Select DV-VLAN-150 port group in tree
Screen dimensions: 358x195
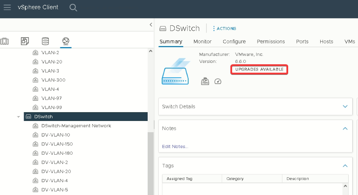pyautogui.click(x=57, y=144)
